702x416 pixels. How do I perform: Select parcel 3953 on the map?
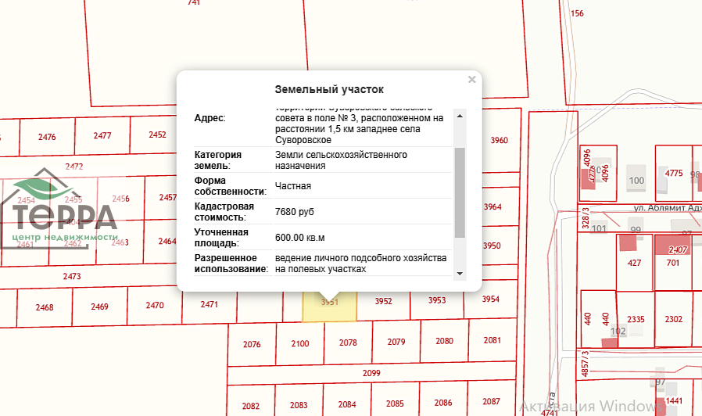(x=437, y=300)
